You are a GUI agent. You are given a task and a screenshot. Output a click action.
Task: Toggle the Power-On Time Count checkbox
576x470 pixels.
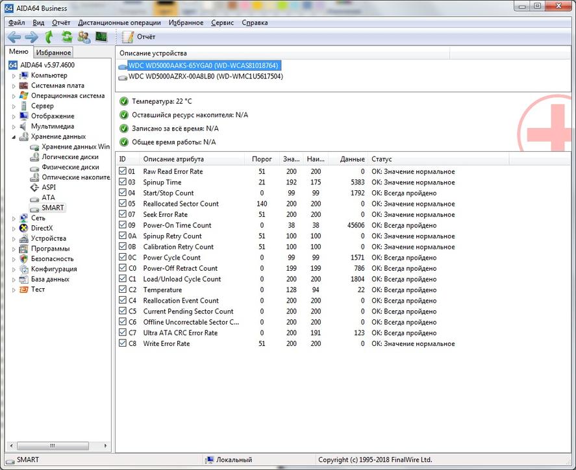[123, 225]
